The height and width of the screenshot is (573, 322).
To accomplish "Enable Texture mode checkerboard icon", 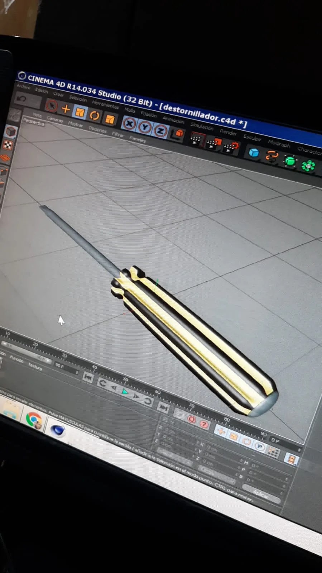I will (x=8, y=145).
